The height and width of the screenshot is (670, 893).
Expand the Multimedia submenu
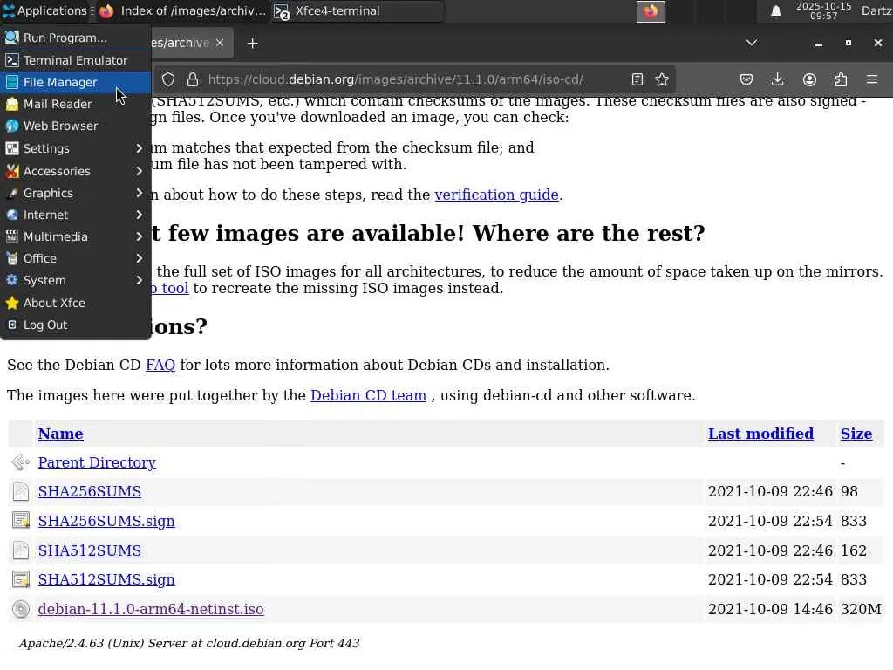pos(75,236)
